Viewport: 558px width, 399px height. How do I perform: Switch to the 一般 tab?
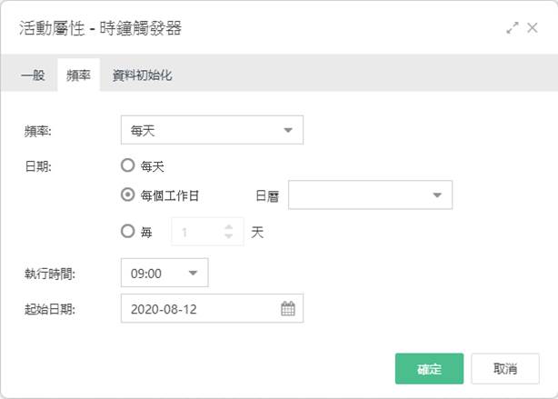[x=33, y=75]
